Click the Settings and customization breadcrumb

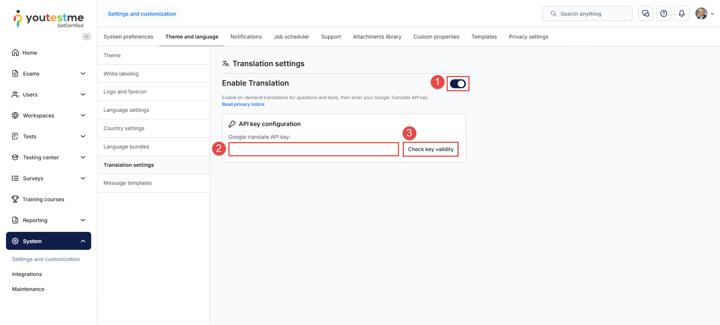pos(142,14)
